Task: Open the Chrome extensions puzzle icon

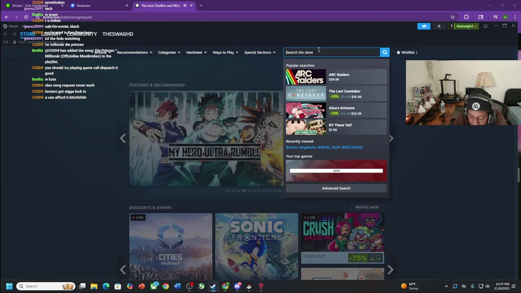Action: click(466, 17)
